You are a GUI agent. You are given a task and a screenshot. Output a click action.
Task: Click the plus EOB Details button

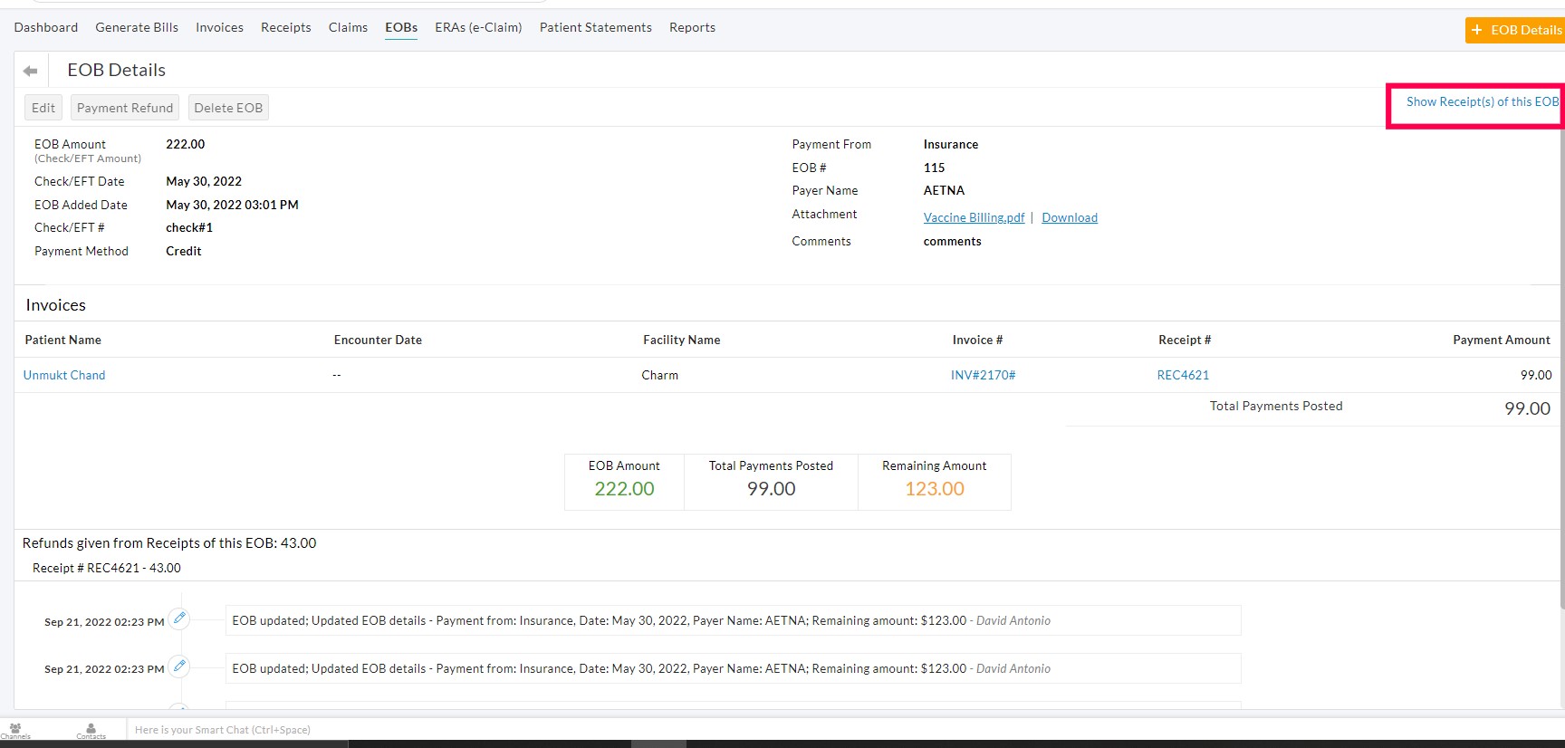pos(1515,30)
